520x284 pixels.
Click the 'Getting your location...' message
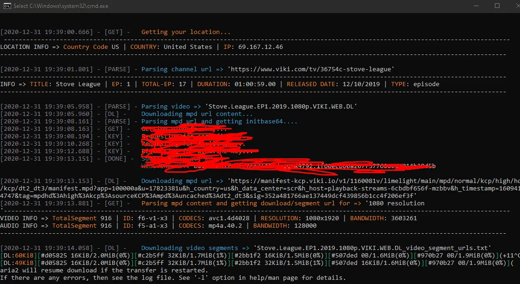[186, 32]
